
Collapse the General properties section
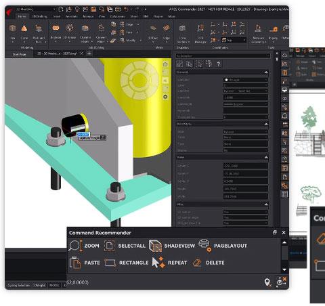[266, 72]
